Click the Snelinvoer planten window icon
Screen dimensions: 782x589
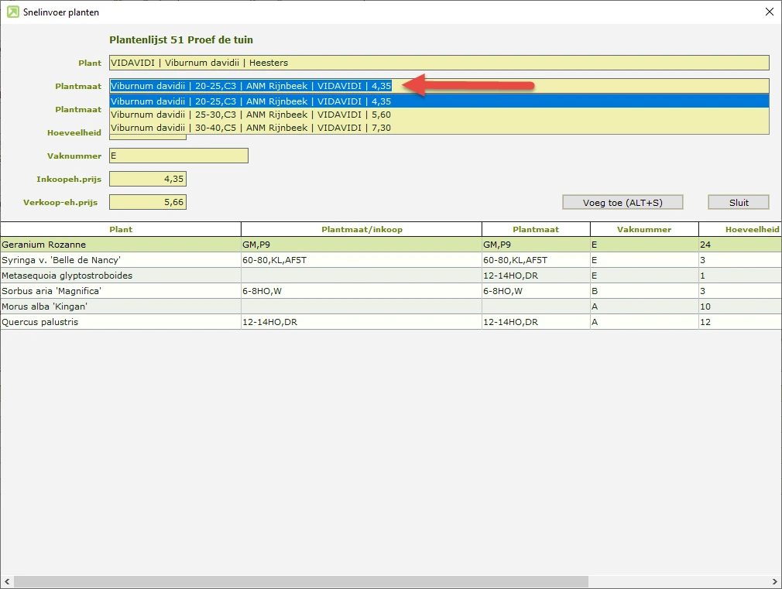12,12
